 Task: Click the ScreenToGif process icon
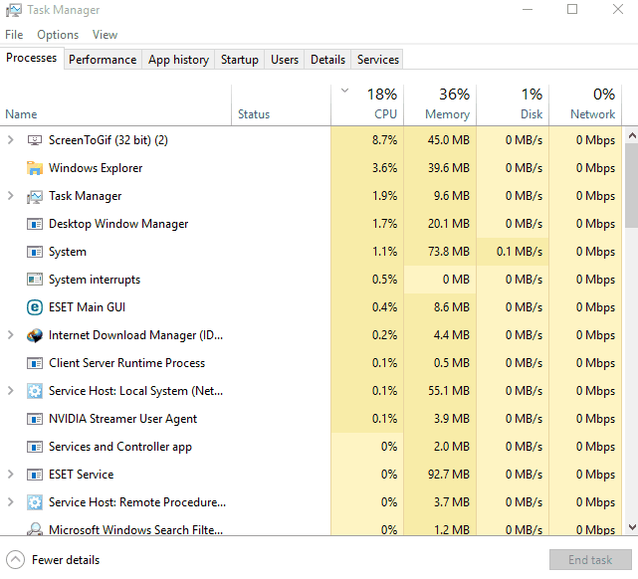35,140
